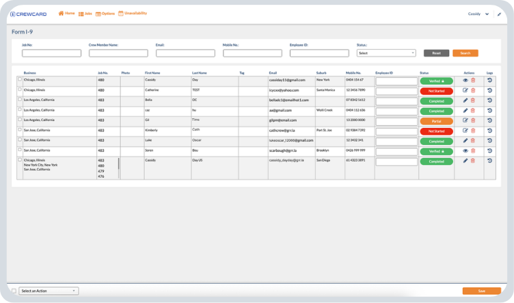Open logs for aa@gmail.com row

[x=489, y=111]
